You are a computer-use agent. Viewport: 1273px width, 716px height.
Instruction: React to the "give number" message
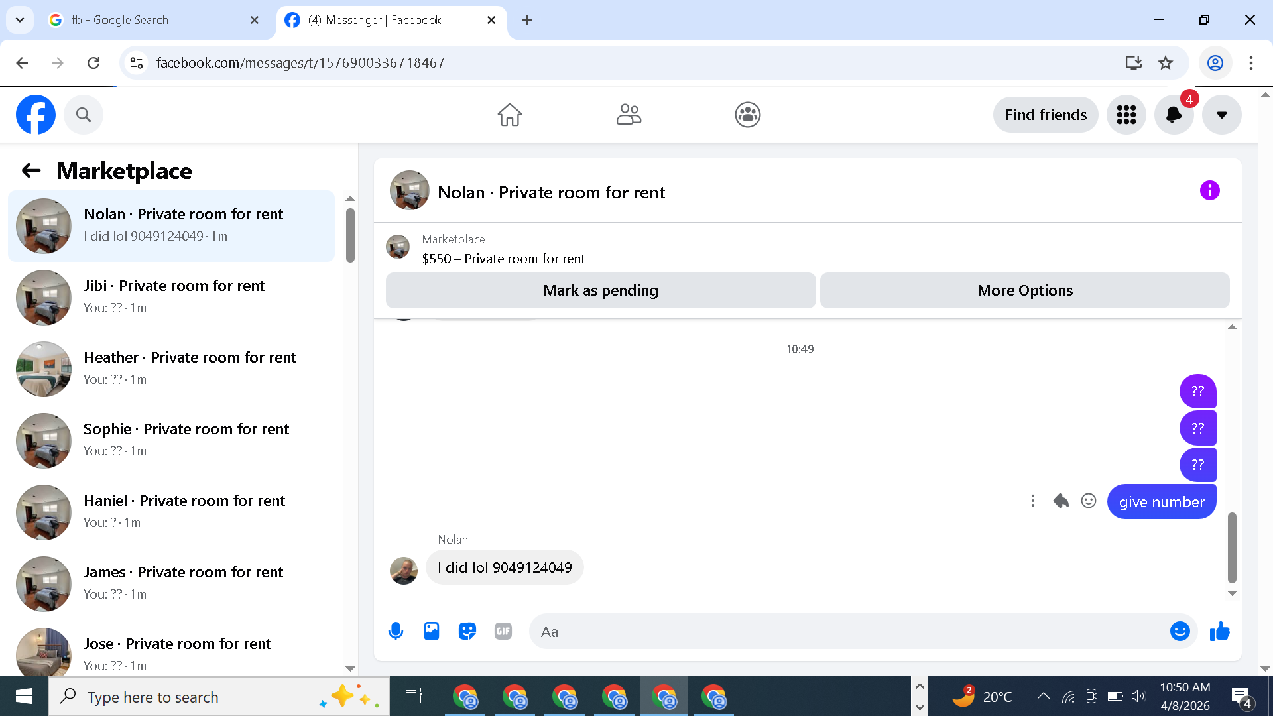1089,501
